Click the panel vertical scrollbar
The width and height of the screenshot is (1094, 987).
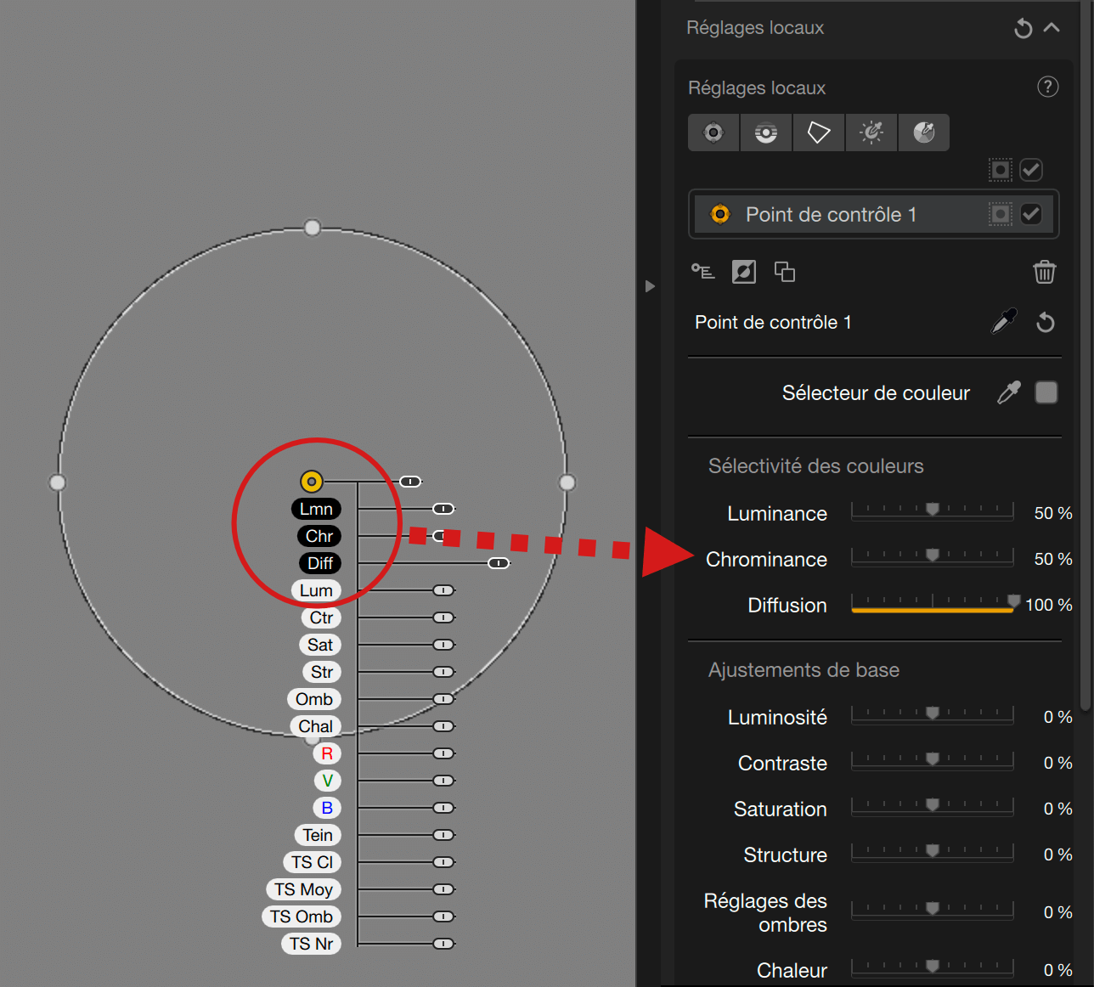pos(1086,355)
